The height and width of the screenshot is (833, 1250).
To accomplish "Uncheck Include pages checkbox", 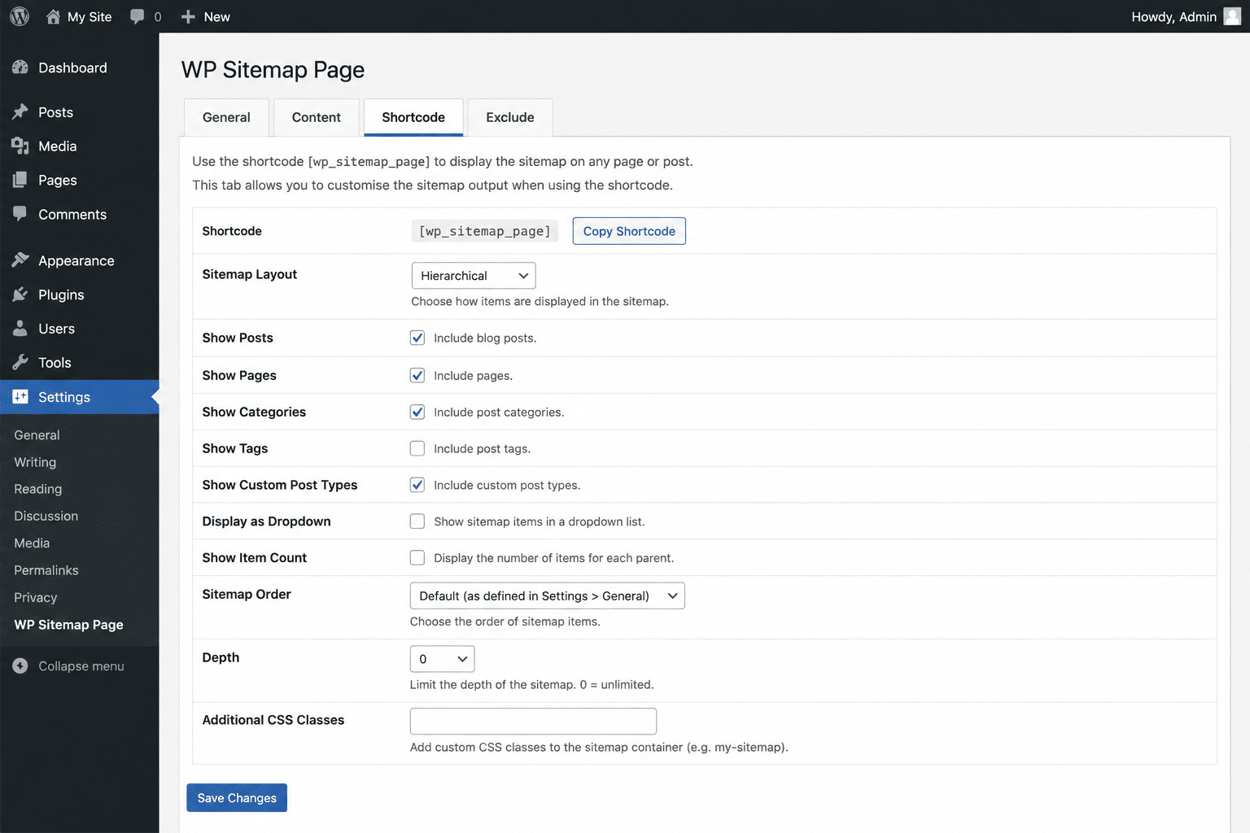I will point(417,375).
